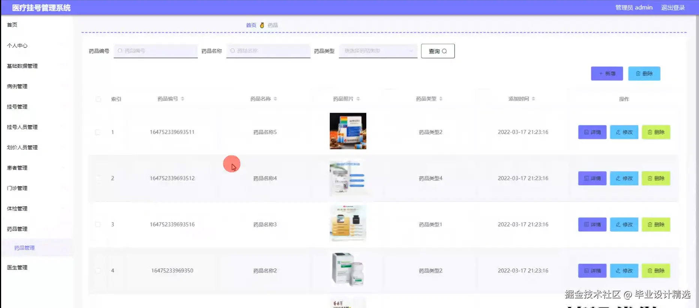
Task: Click the sort arrows beside 药品名称 header
Action: [275, 99]
